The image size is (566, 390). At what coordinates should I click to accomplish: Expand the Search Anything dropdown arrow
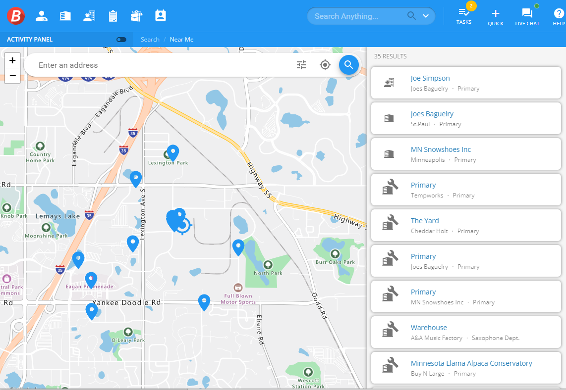[426, 16]
